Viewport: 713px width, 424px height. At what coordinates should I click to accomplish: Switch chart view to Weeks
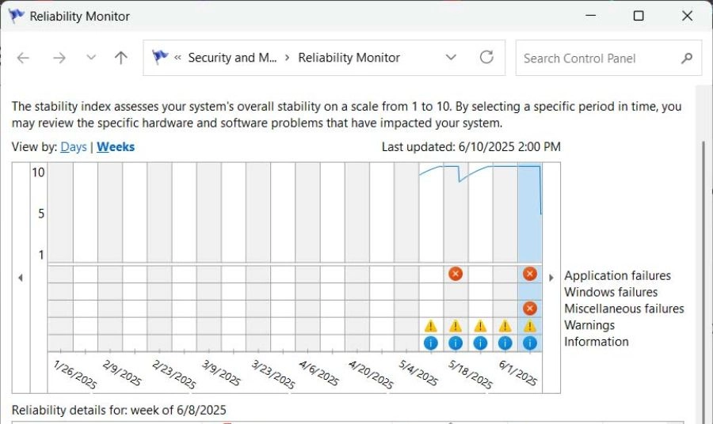tap(116, 147)
